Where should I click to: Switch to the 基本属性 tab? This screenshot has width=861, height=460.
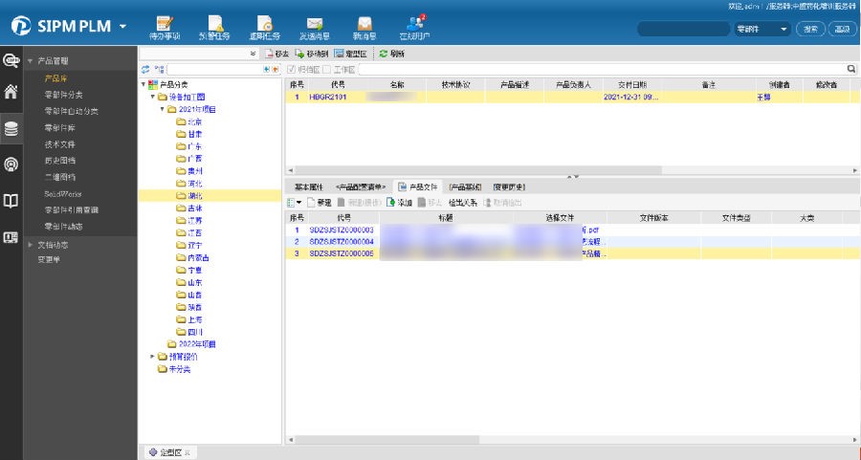[308, 186]
